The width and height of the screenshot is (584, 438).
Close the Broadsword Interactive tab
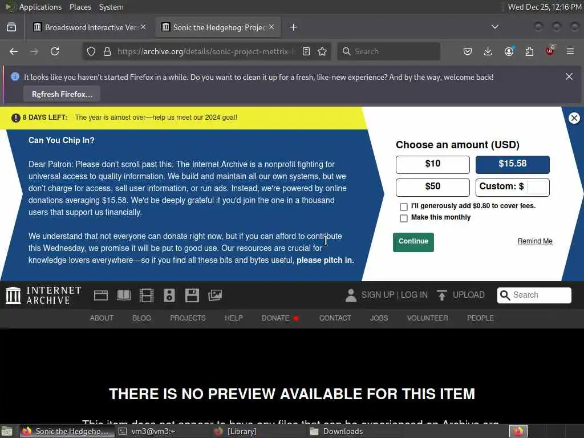click(x=143, y=27)
